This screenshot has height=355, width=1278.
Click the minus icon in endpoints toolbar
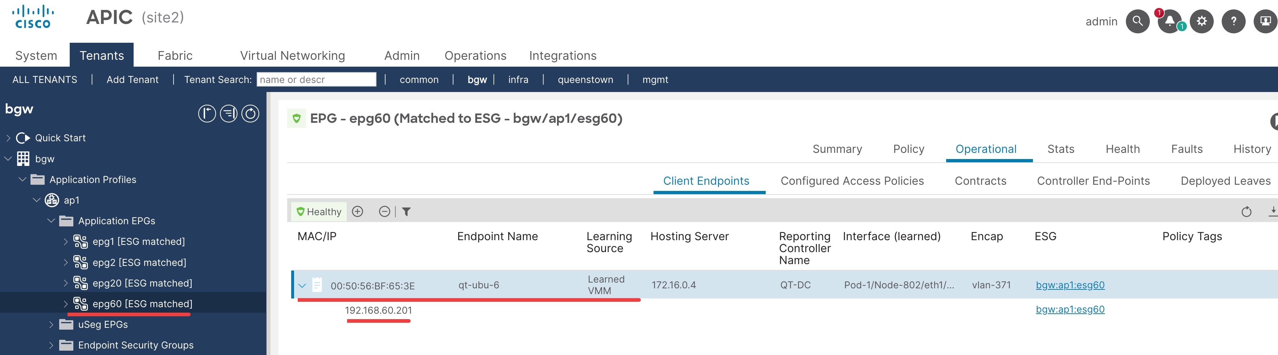pyautogui.click(x=384, y=212)
